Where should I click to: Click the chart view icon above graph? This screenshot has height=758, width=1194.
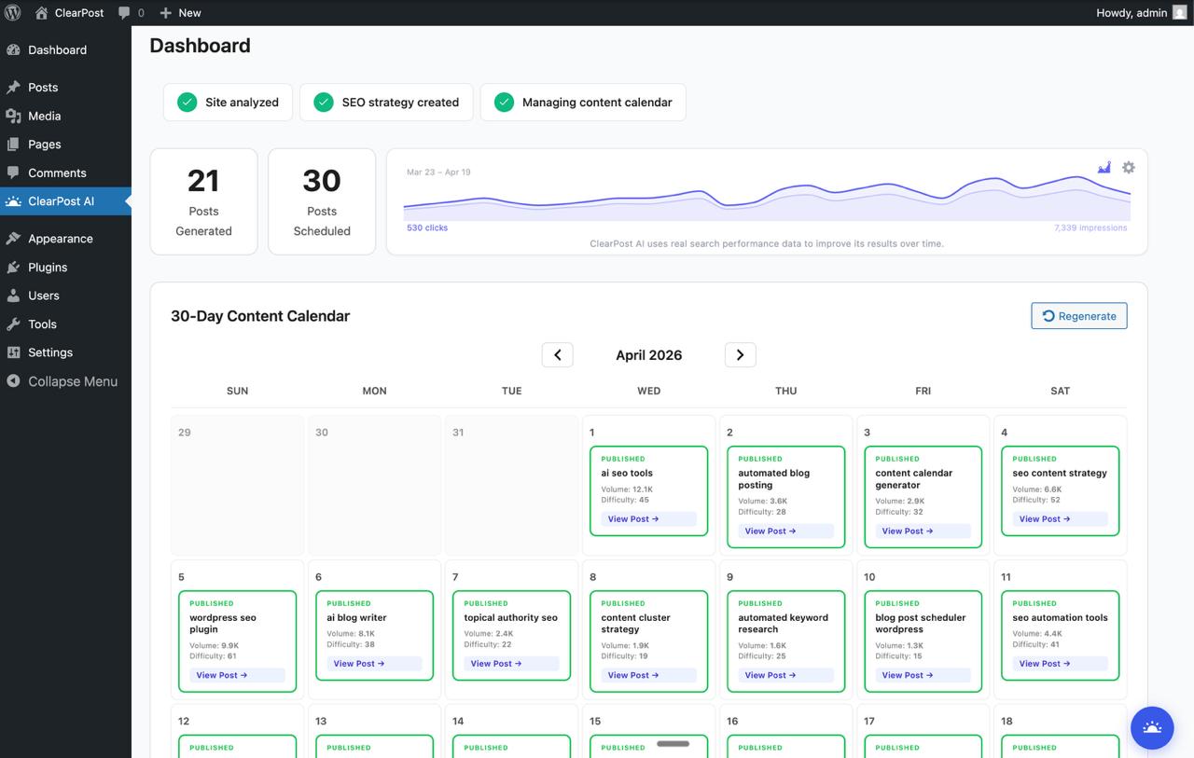(1104, 168)
